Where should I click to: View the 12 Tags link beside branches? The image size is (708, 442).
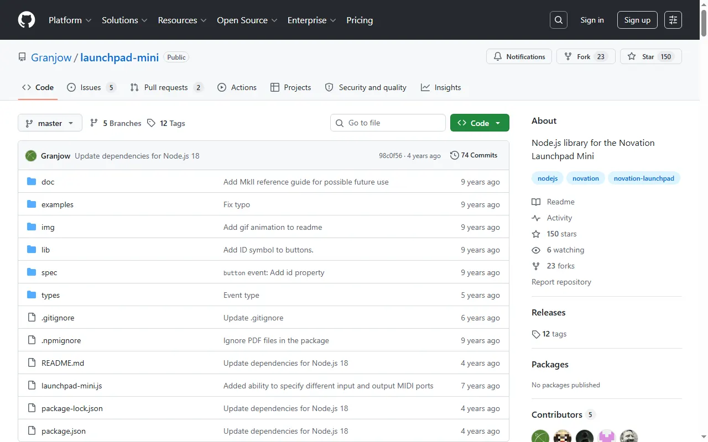[166, 123]
